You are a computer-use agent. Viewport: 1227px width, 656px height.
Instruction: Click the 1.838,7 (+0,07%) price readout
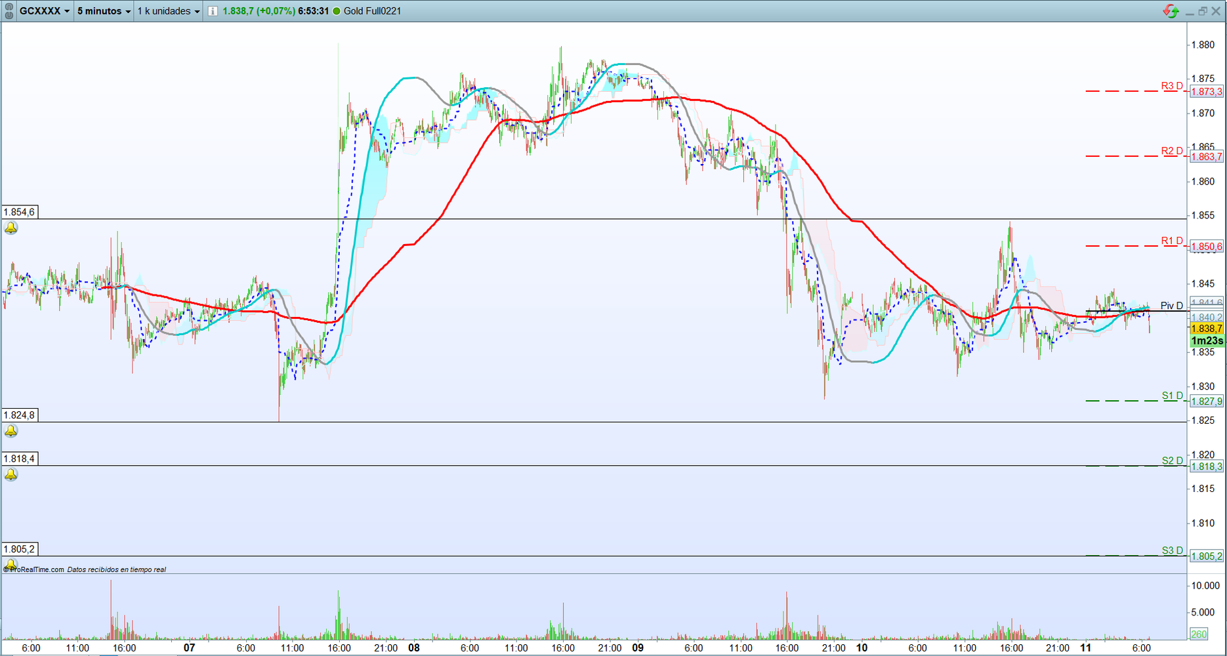coord(259,11)
